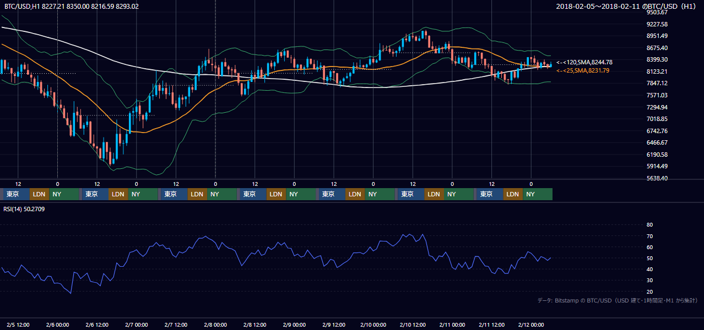Click the RSI axis level 70
Image resolution: width=704 pixels, height=330 pixels.
(x=649, y=236)
